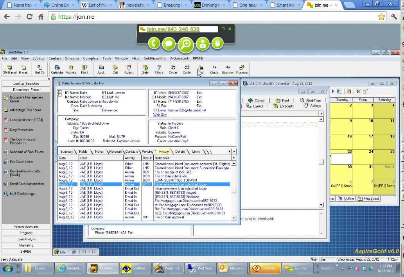Screen dimensions: 404x277
Task: Open the join.me chat bubble icon
Action: pyautogui.click(x=169, y=43)
